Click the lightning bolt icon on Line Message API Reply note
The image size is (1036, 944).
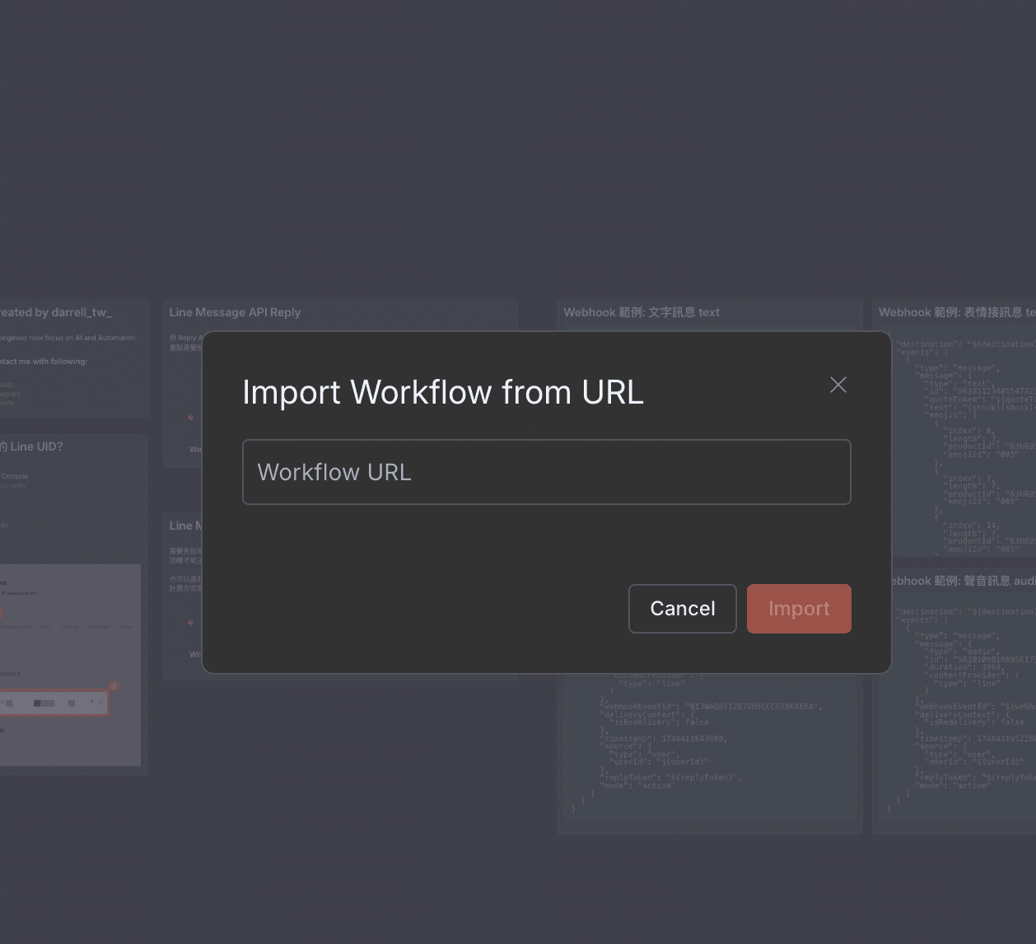(x=190, y=417)
